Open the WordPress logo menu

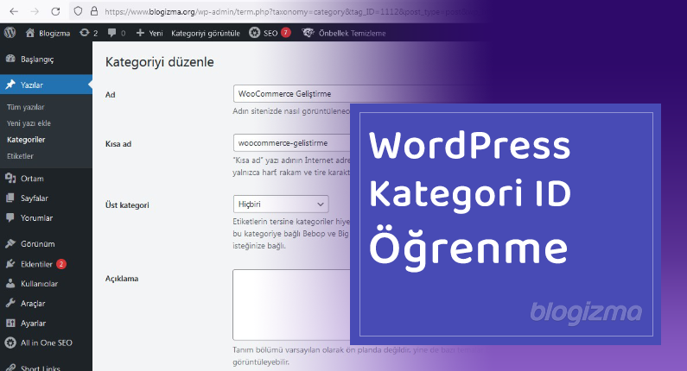(x=10, y=33)
